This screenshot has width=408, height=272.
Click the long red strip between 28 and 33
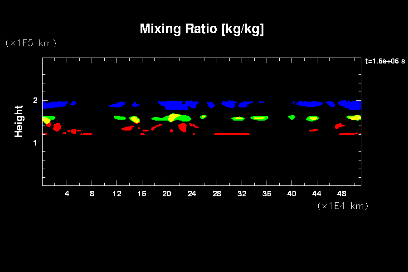click(x=231, y=134)
